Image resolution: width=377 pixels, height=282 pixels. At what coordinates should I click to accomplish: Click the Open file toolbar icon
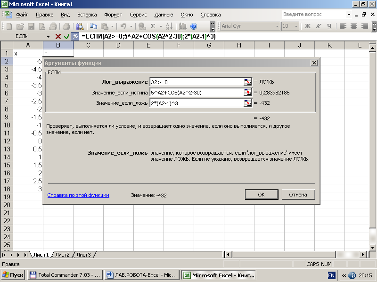pos(20,26)
